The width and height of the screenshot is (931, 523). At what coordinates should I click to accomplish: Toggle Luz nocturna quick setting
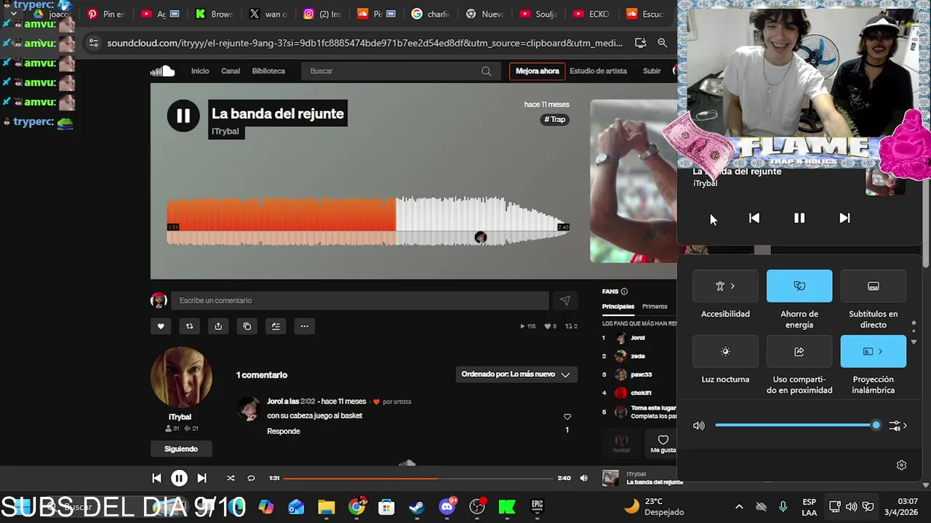725,352
